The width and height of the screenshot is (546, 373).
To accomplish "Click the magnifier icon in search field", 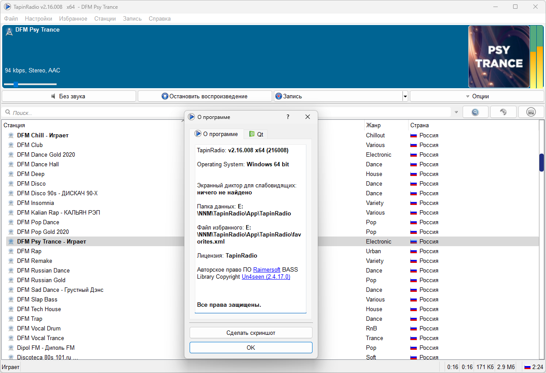I will point(7,113).
